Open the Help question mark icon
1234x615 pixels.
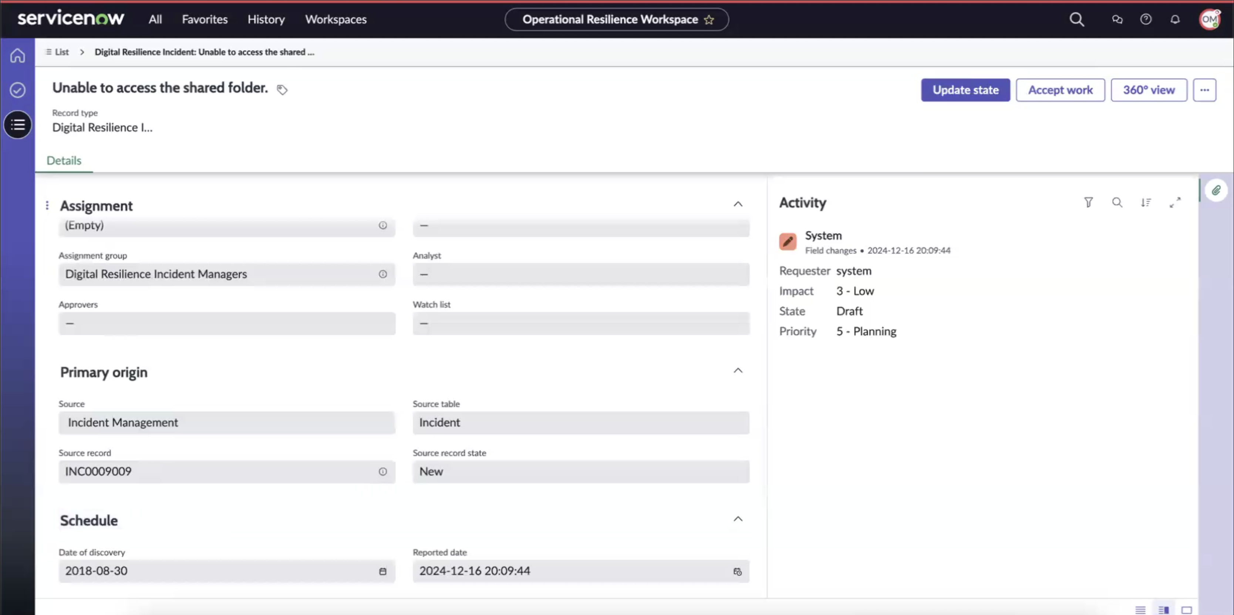1146,19
